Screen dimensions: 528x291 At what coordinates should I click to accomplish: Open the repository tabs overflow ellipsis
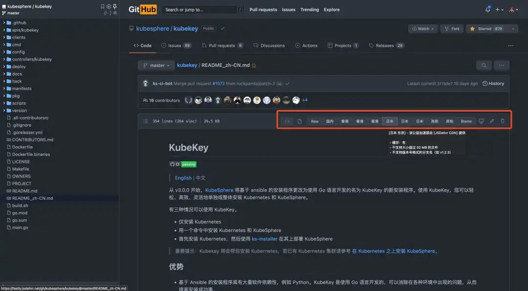511,46
